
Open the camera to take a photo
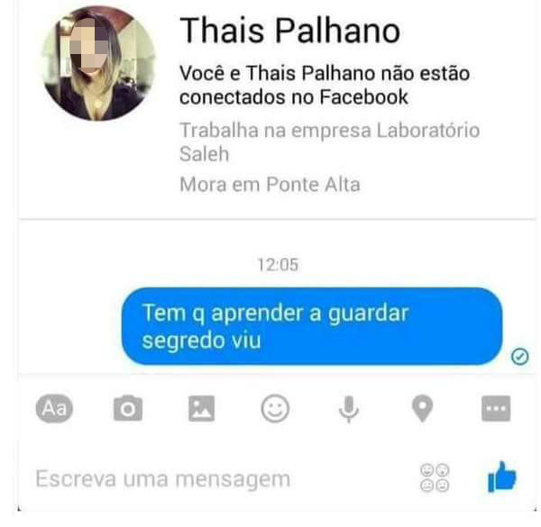[128, 408]
